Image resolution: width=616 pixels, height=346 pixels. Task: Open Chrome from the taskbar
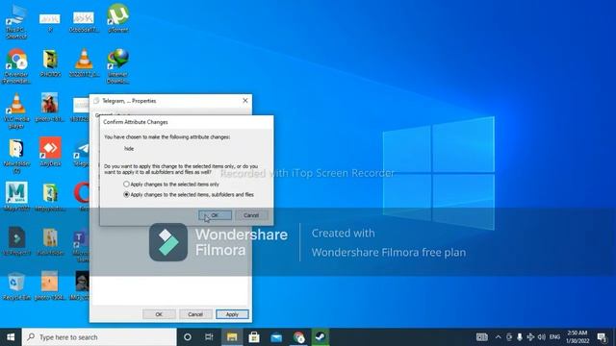click(x=298, y=337)
